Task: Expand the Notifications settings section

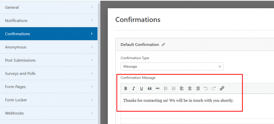Action: [49, 20]
